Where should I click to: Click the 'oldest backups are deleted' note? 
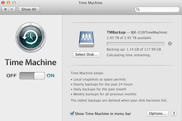click(119, 100)
